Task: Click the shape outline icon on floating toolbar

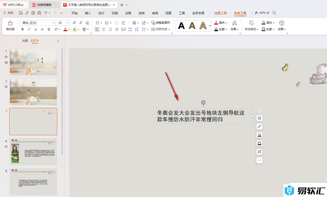Action: pyautogui.click(x=259, y=143)
